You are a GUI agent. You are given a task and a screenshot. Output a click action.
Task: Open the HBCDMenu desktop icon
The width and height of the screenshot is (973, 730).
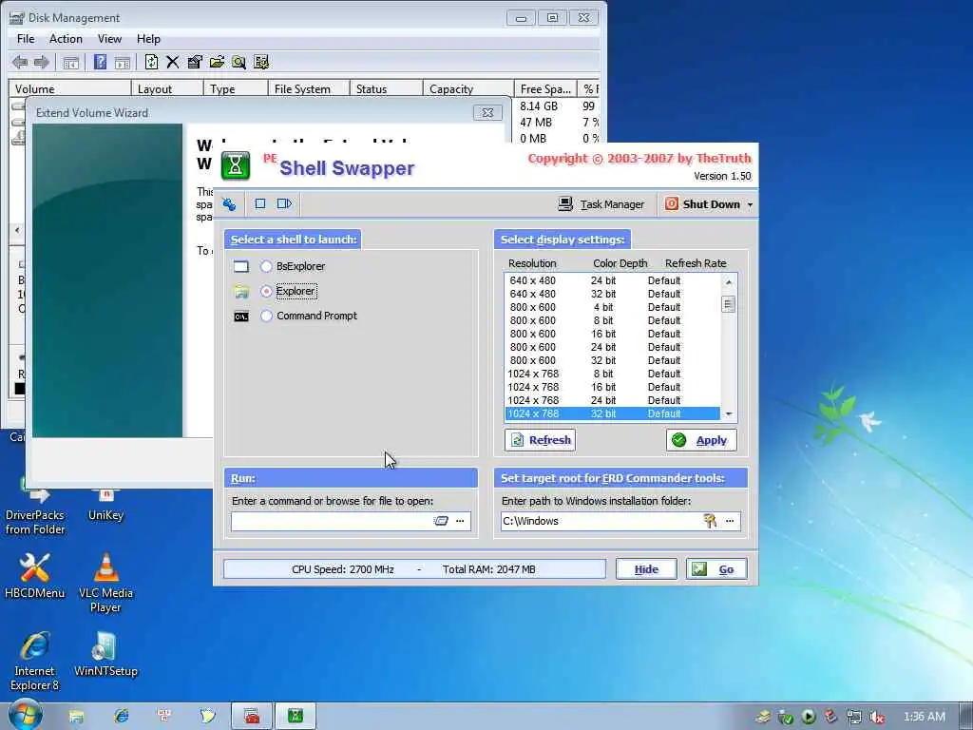click(x=35, y=575)
